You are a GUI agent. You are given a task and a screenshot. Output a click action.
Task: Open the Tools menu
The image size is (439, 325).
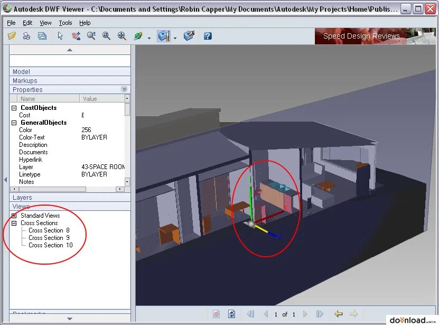[65, 23]
